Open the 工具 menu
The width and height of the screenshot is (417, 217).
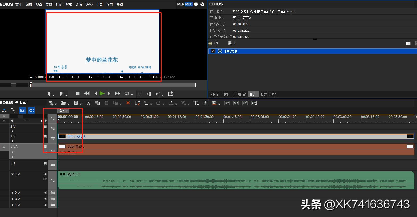[x=100, y=4]
